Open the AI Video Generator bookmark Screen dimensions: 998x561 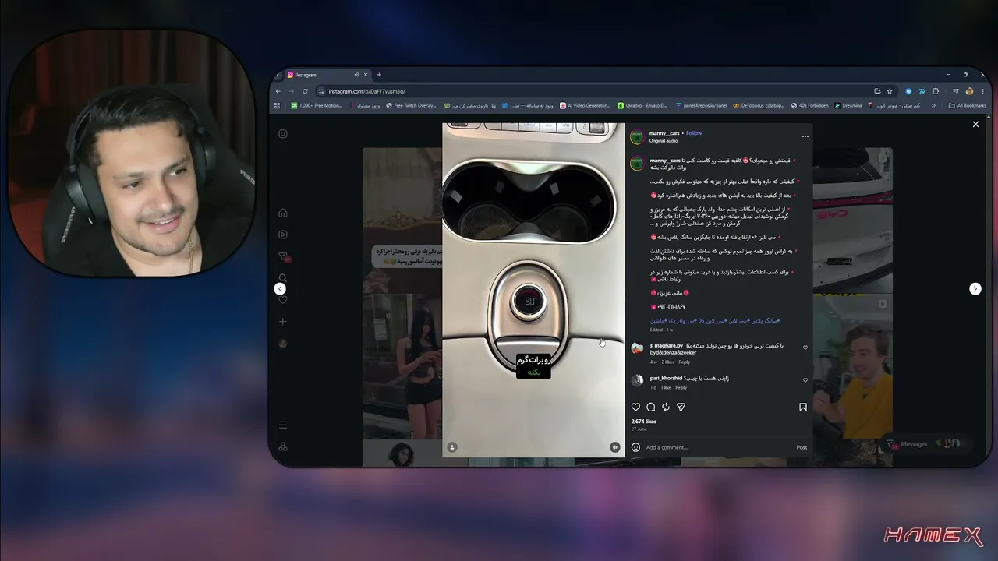click(x=586, y=105)
